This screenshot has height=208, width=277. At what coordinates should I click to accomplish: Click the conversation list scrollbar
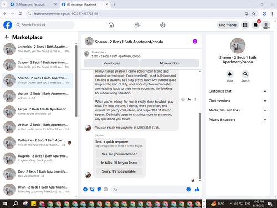[76, 81]
